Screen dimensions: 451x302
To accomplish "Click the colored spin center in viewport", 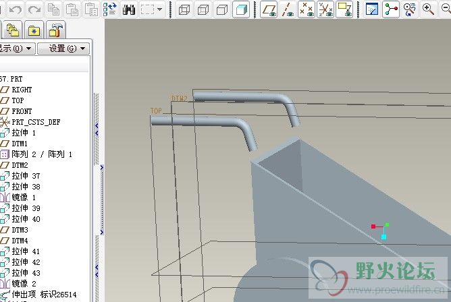I will pos(380,231).
